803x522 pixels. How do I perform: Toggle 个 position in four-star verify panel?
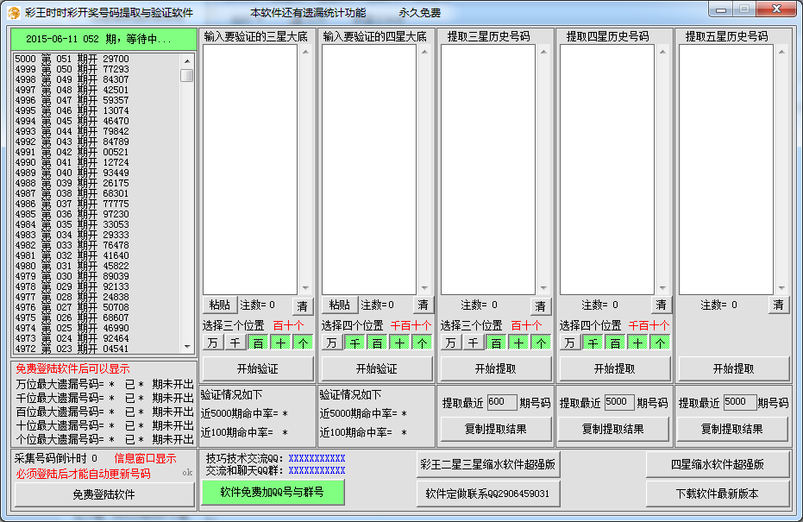click(422, 343)
